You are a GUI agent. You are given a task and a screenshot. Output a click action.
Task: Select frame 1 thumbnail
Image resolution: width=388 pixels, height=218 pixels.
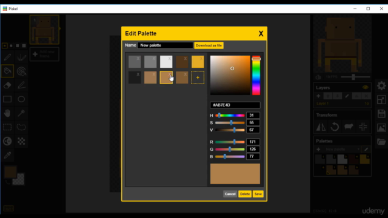pos(44,30)
